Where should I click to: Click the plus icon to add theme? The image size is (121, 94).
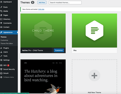tap(94, 75)
